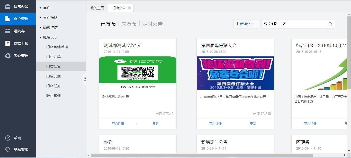Click the headset icon for 联系客服
This screenshot has width=351, height=158.
8,149
